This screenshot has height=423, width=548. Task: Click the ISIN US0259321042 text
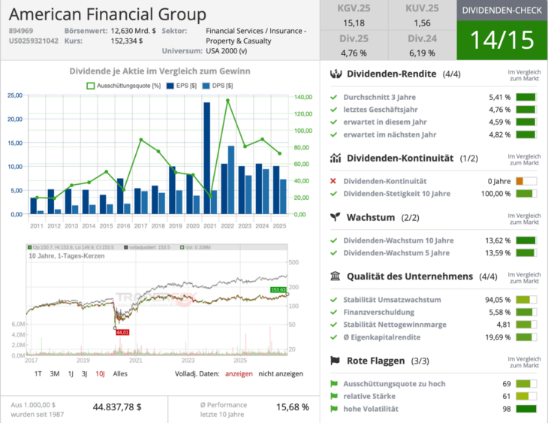coord(34,41)
